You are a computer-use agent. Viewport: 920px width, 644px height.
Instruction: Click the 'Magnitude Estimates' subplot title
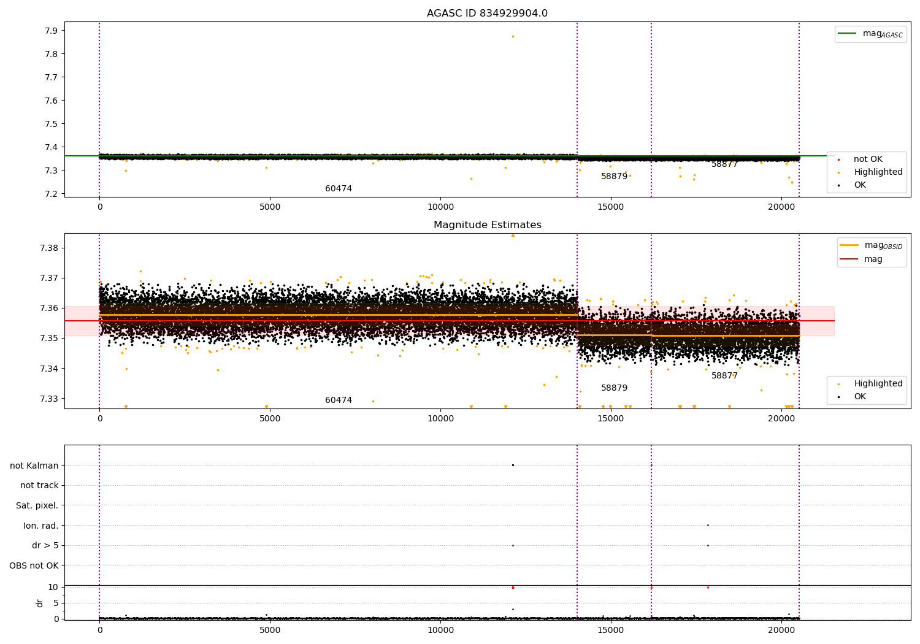(487, 225)
